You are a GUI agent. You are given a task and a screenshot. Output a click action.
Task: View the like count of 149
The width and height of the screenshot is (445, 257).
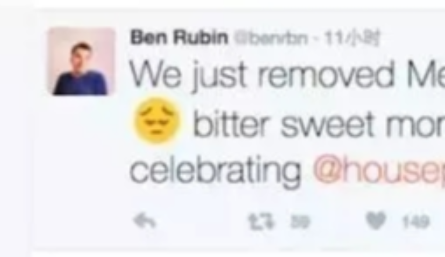[x=416, y=222]
